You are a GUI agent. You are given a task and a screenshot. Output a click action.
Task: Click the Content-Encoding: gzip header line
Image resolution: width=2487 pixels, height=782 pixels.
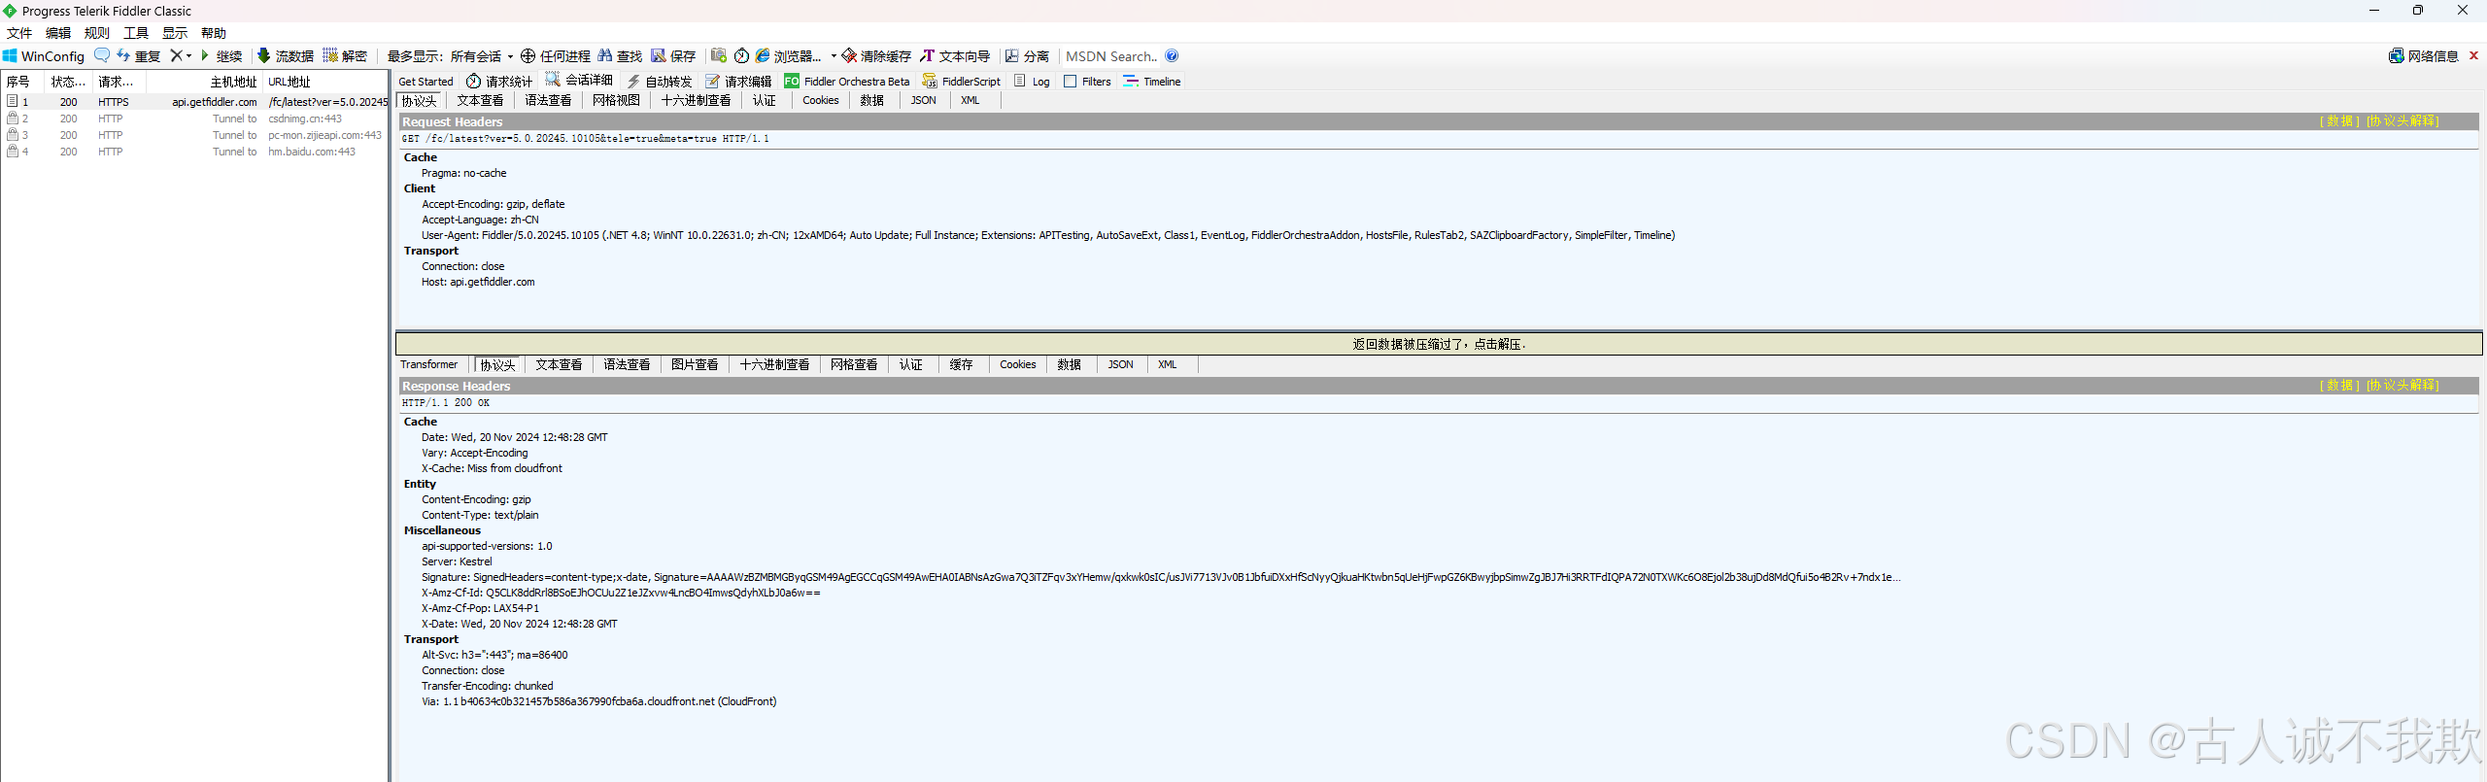[x=476, y=500]
